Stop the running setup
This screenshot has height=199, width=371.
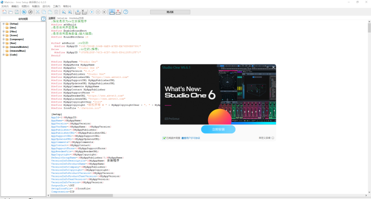(x=104, y=12)
